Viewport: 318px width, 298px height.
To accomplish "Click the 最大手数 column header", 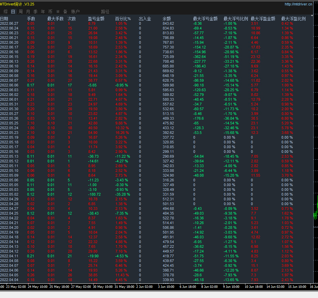I will [55, 19].
